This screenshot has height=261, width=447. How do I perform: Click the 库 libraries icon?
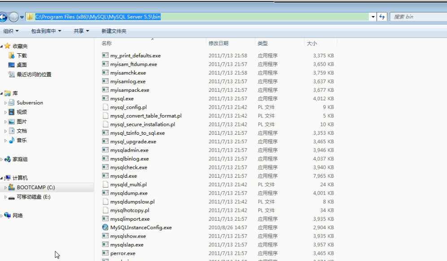tap(8, 94)
